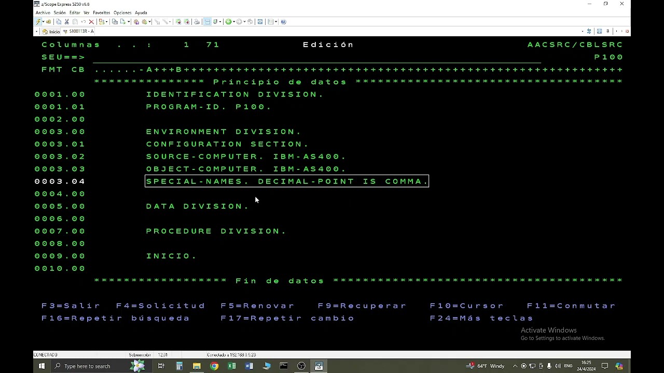This screenshot has width=664, height=373.
Task: Click the gray circle arrow icon
Action: point(239,22)
